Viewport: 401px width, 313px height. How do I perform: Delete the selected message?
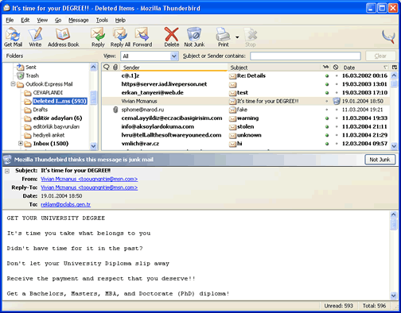[x=172, y=37]
